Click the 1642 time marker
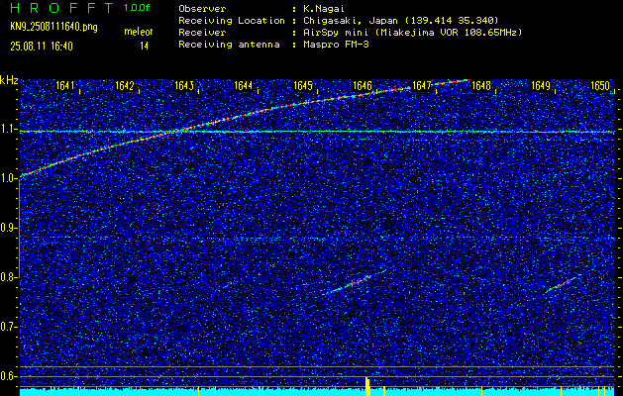623x396 pixels. pos(125,85)
